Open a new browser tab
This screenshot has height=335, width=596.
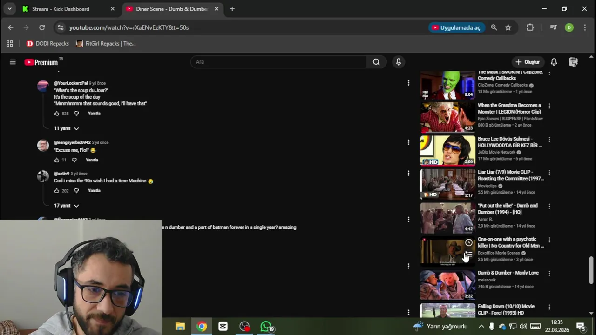point(232,9)
